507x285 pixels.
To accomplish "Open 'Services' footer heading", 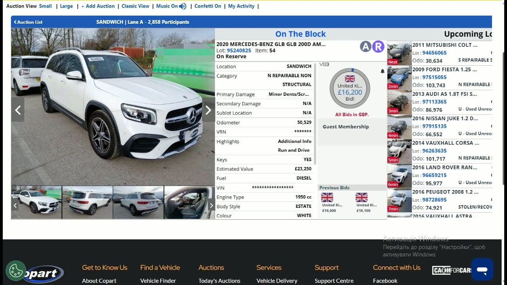I will coord(269,268).
